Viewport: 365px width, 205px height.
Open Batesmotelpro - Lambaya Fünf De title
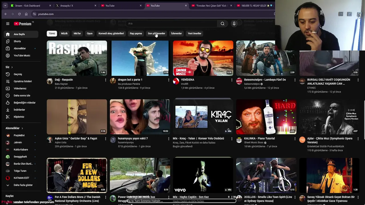point(265,80)
